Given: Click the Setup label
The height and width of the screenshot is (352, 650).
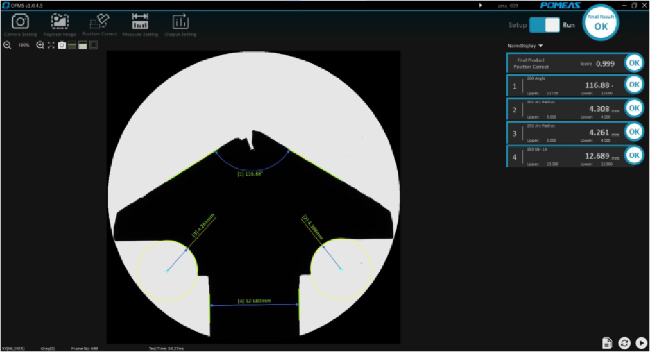Looking at the screenshot, I should (x=518, y=25).
